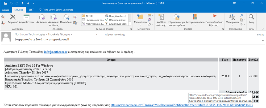
Task: Collapse the ribbon with the chevron
Action: (x=263, y=29)
